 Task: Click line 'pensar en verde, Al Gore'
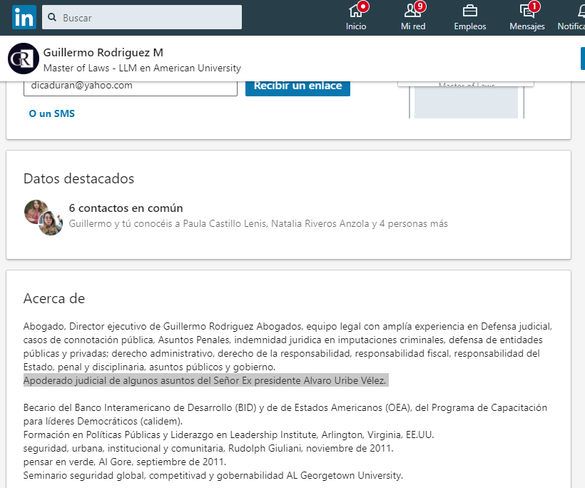click(x=125, y=462)
